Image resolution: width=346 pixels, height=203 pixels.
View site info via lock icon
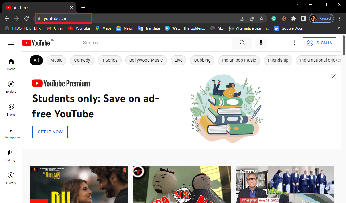[x=39, y=18]
